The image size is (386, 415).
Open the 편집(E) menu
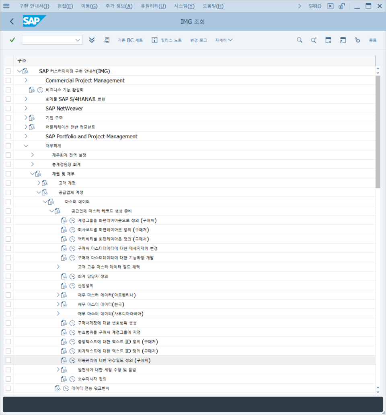coord(65,6)
